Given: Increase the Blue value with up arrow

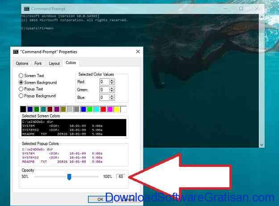Looking at the screenshot, I should [112, 96].
